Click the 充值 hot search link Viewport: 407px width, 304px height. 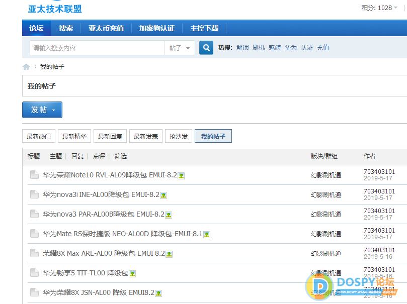(323, 48)
